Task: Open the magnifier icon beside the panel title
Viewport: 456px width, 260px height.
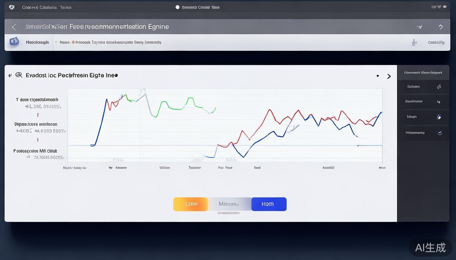Action: click(x=19, y=75)
